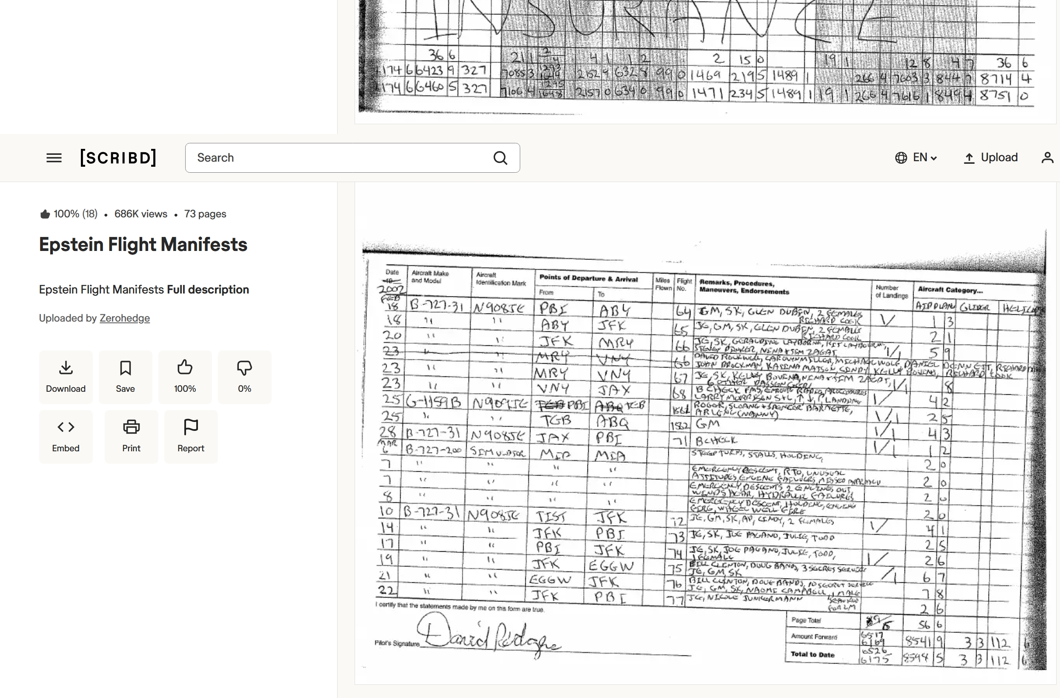The height and width of the screenshot is (698, 1060).
Task: Downvote with the 0% thumbs-down button
Action: pyautogui.click(x=245, y=377)
